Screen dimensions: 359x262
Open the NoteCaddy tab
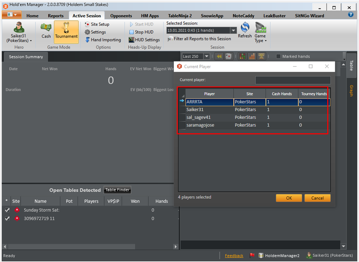click(244, 16)
